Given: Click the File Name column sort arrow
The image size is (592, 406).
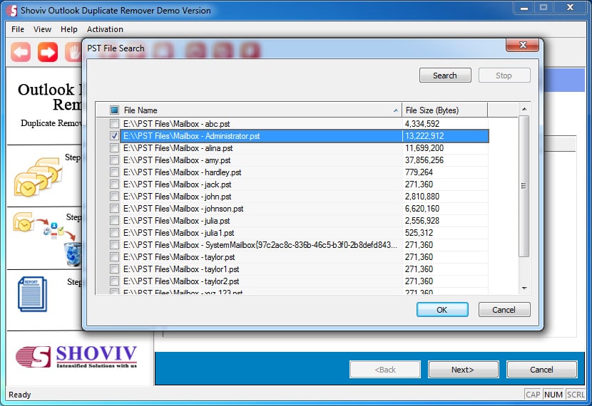Looking at the screenshot, I should 395,110.
